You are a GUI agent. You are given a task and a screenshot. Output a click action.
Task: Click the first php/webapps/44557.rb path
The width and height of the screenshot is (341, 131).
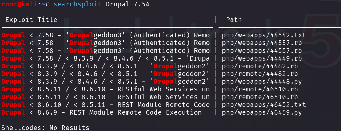tap(262, 43)
